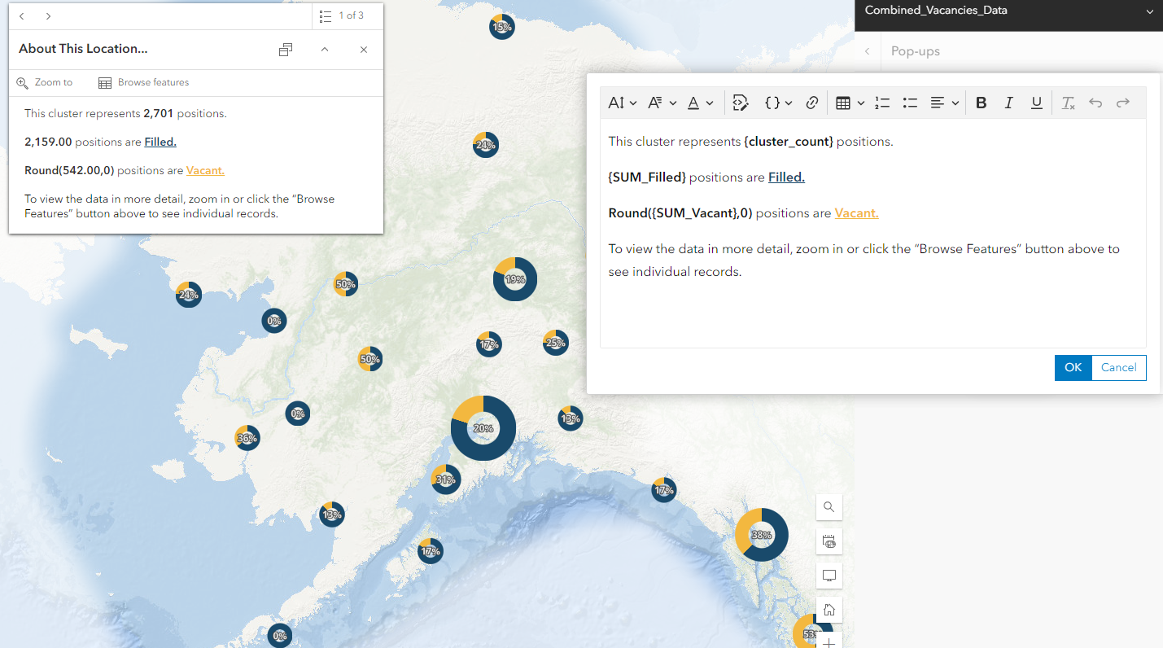This screenshot has height=648, width=1163.
Task: Click the undo arrow in editor toolbar
Action: tap(1095, 103)
